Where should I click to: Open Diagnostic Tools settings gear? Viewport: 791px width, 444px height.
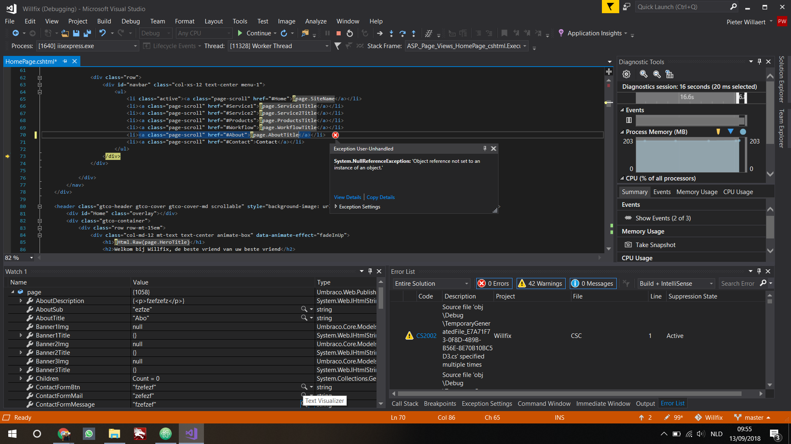(626, 74)
